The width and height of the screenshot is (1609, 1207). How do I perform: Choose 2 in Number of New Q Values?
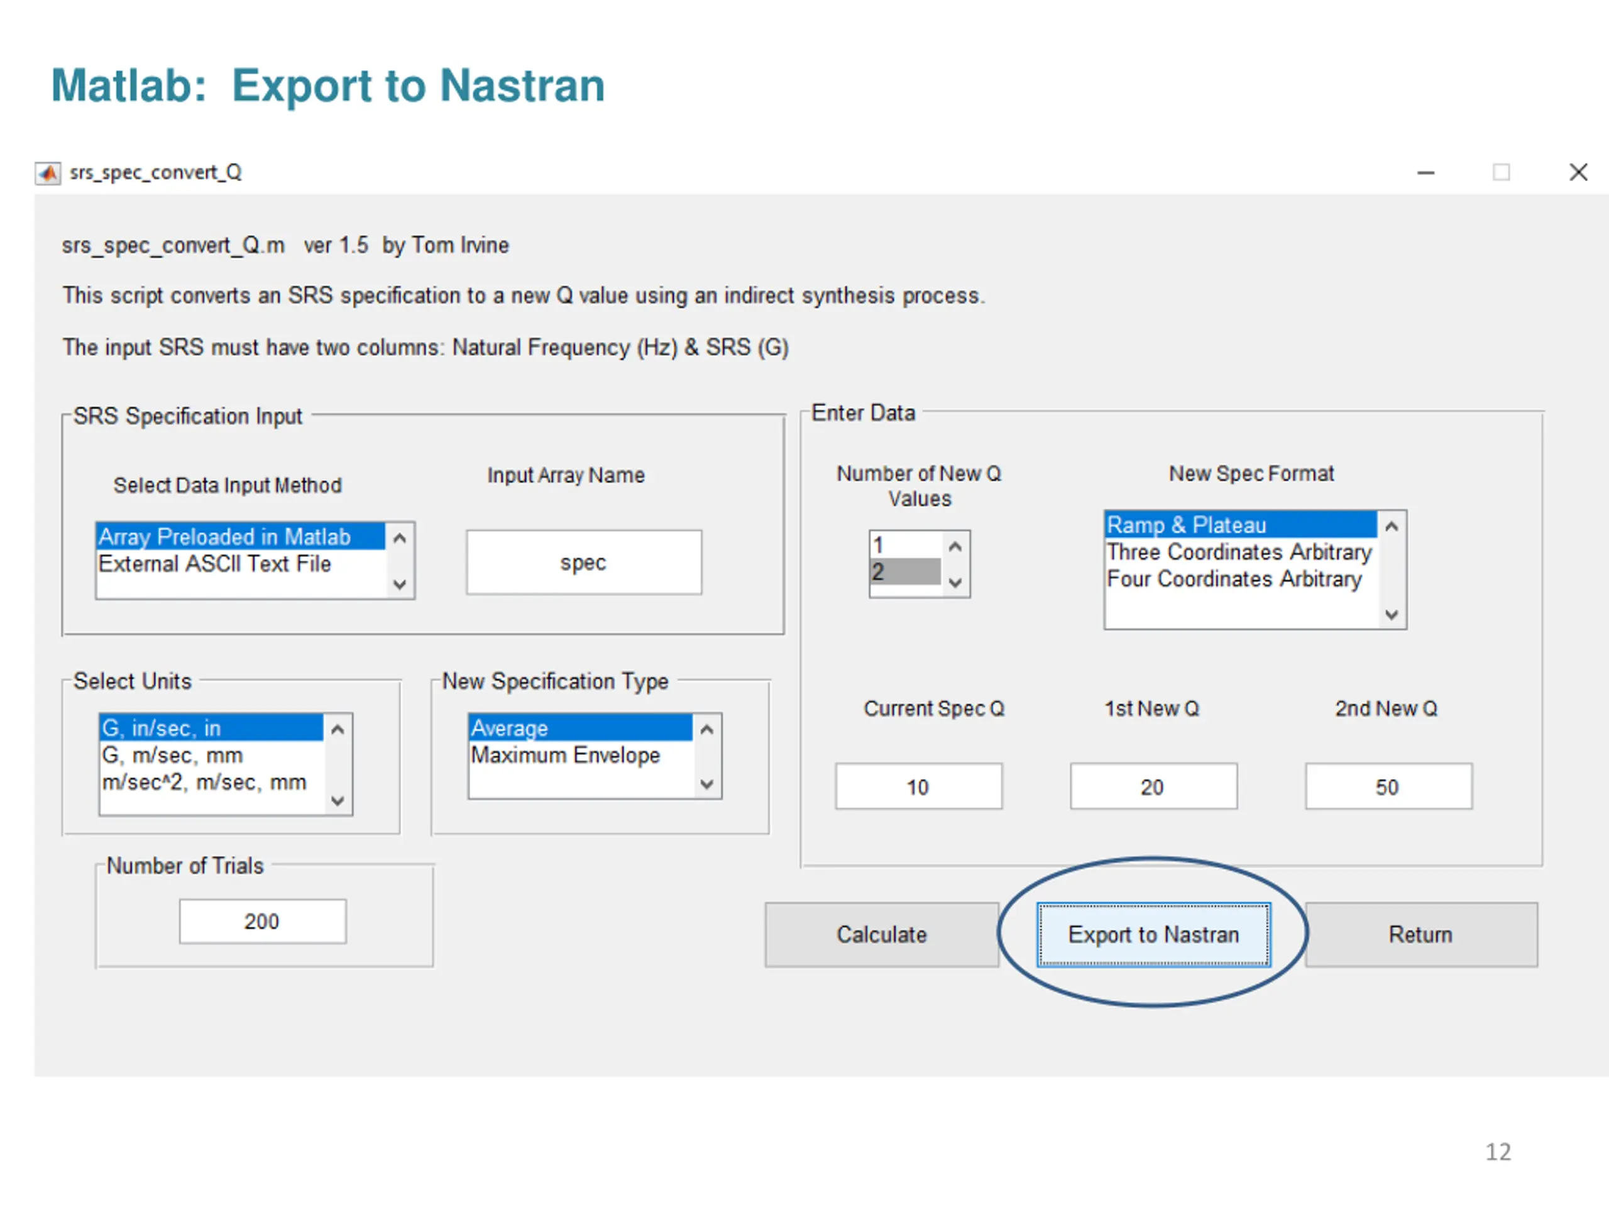[x=905, y=572]
